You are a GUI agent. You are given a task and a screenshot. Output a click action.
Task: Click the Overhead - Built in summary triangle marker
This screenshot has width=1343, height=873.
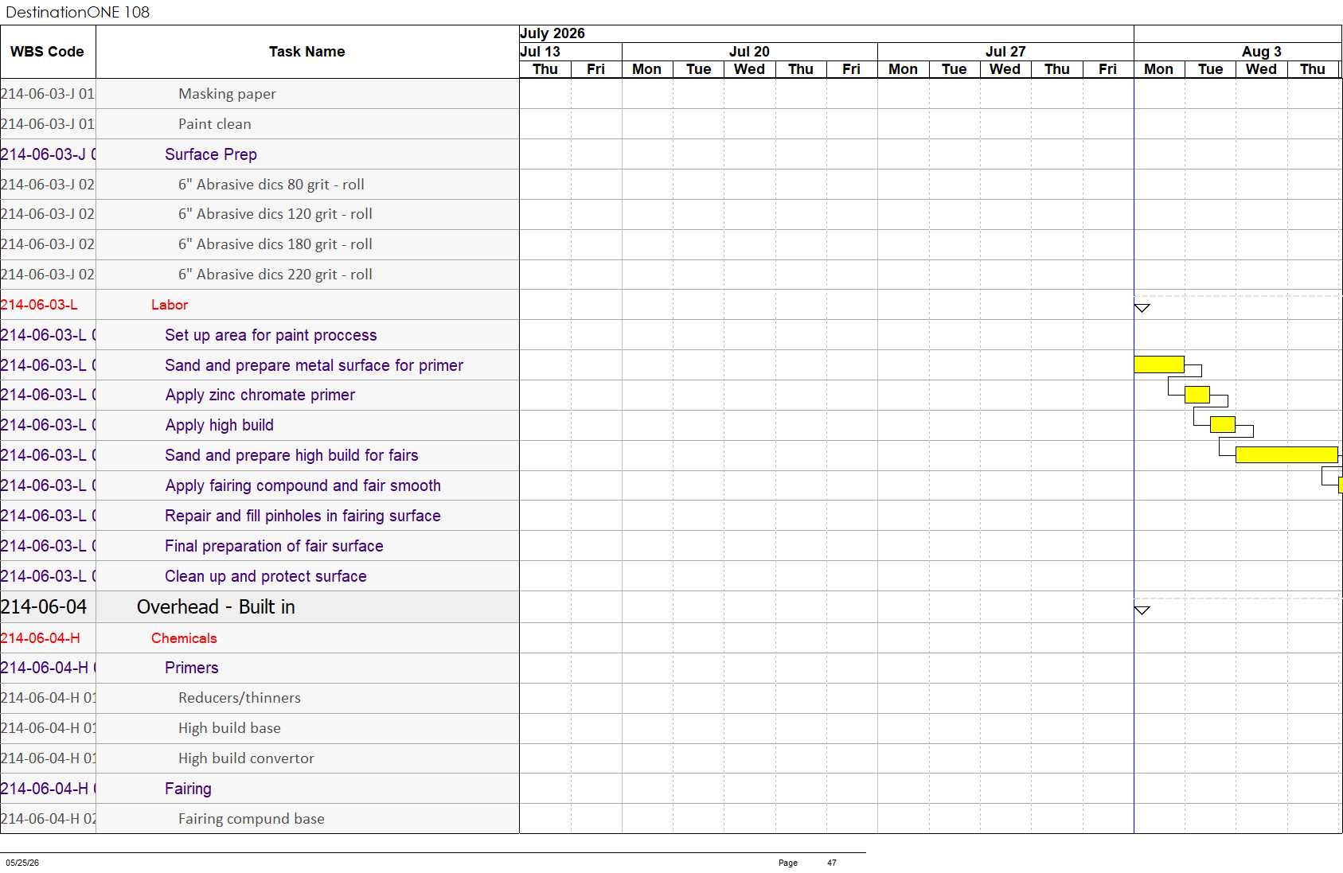click(x=1142, y=610)
